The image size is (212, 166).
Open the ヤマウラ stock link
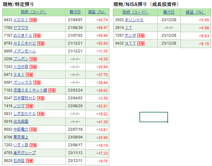21,28
